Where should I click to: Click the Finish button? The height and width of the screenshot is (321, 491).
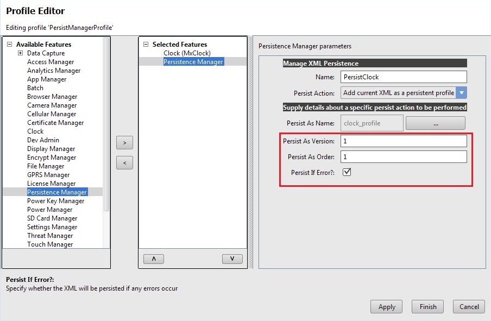point(427,307)
